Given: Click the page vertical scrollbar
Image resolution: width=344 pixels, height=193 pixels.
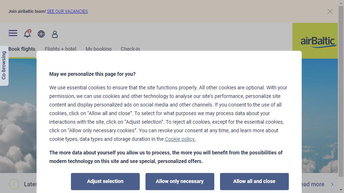Looking at the screenshot, I should click(341, 91).
